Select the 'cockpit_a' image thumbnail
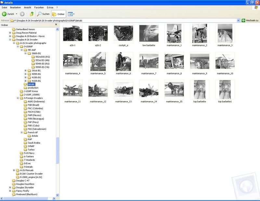260x201 pixels. coord(123,34)
